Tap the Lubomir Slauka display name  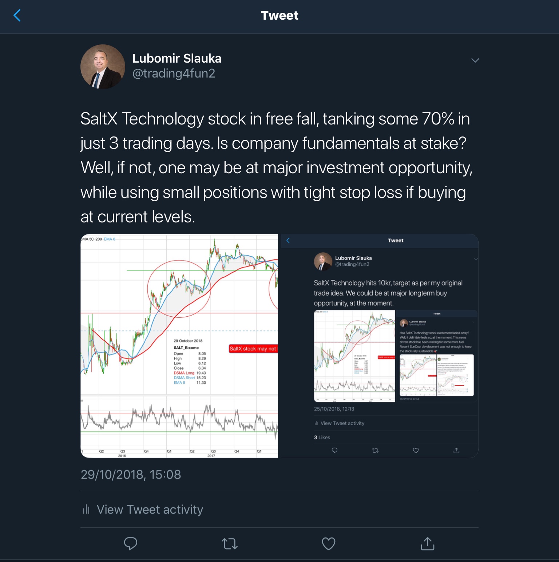click(177, 58)
